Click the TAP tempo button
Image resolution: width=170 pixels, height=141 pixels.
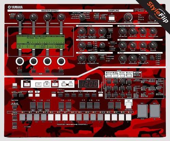tap(129, 105)
